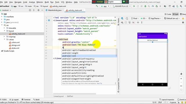Expand the mipmap folder

pos(5,37)
